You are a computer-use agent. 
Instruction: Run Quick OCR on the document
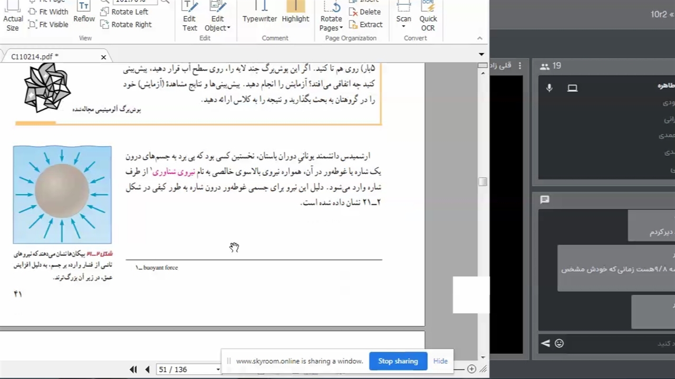point(428,16)
